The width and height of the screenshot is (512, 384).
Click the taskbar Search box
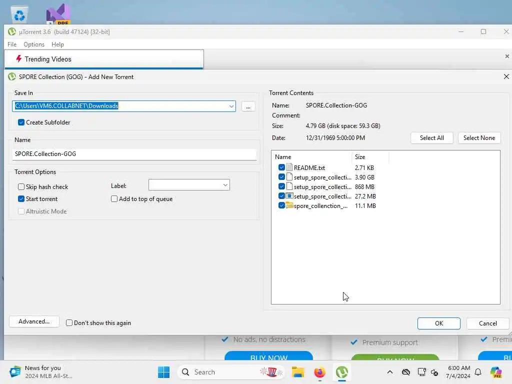point(231,372)
